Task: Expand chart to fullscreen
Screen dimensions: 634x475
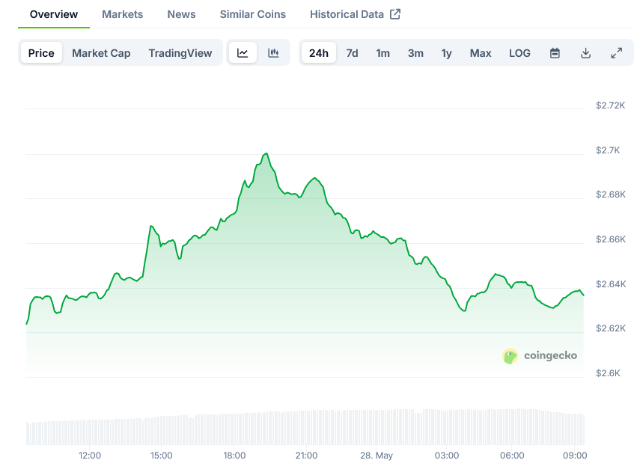Action: coord(616,53)
